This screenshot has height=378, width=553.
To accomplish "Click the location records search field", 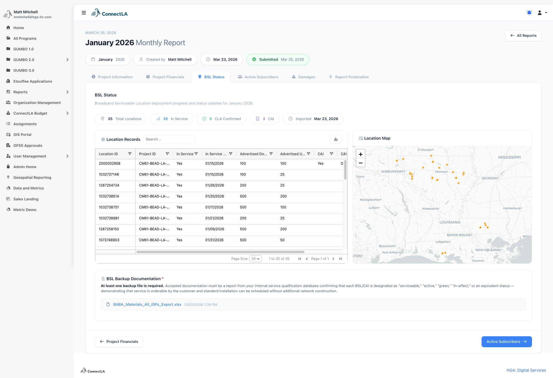I will coord(169,139).
